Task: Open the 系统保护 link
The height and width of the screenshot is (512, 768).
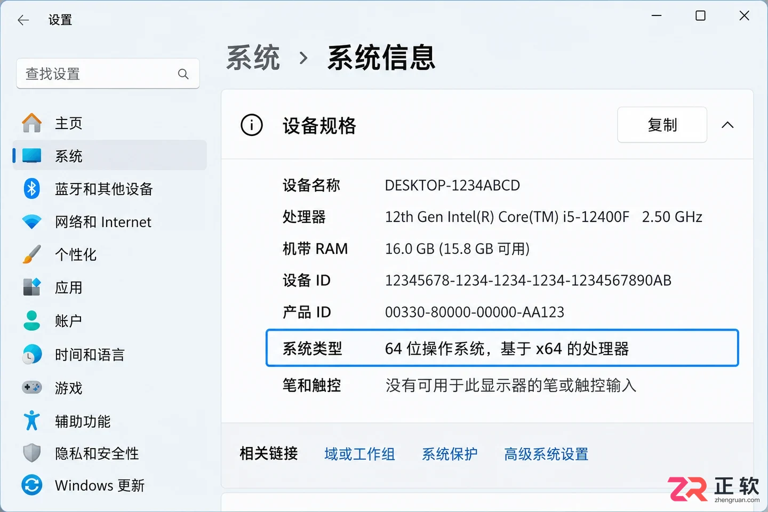Action: click(450, 454)
